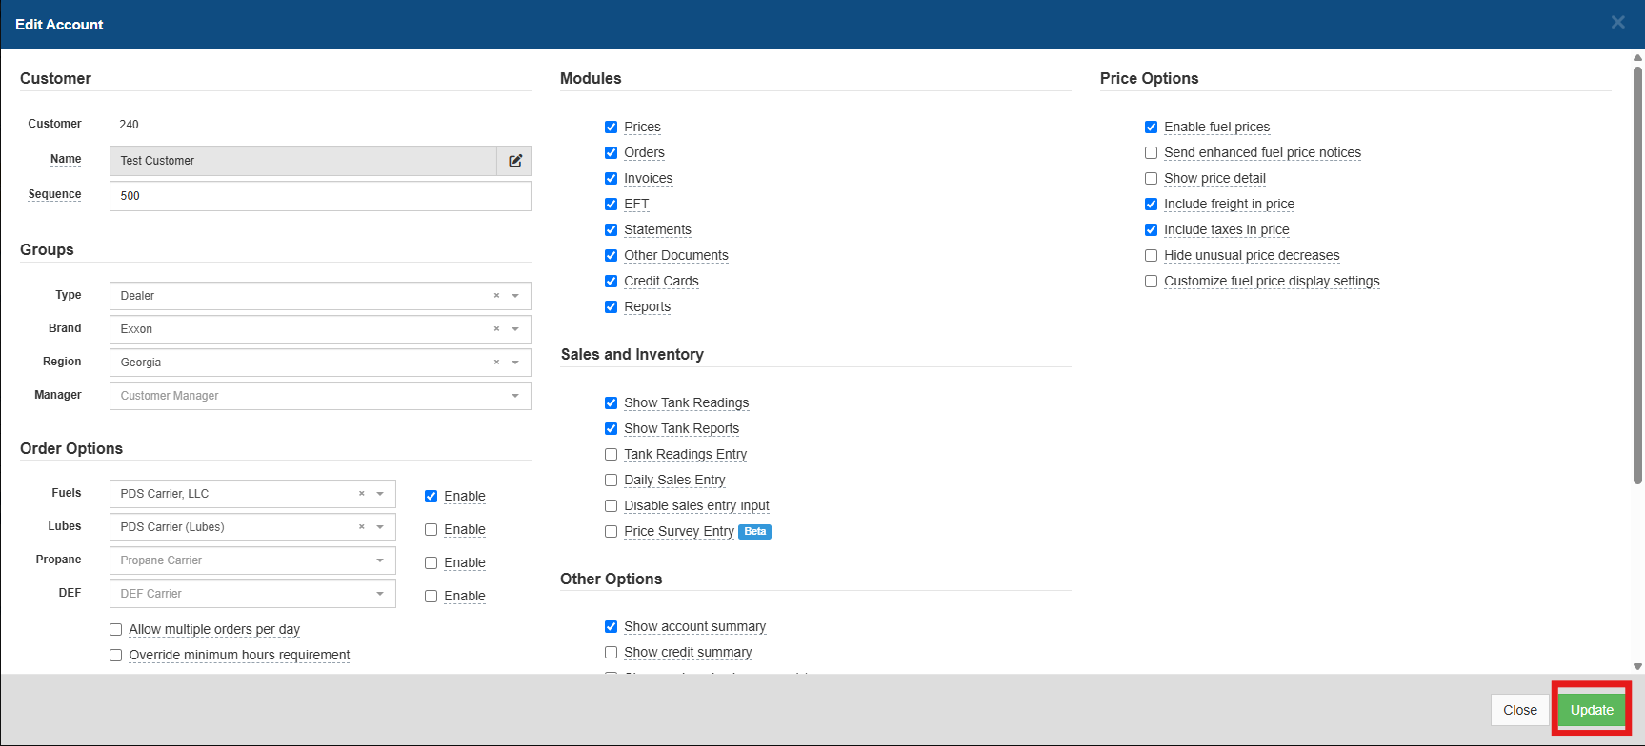Screen dimensions: 1645x746
Task: Click the green Update button
Action: (1592, 710)
